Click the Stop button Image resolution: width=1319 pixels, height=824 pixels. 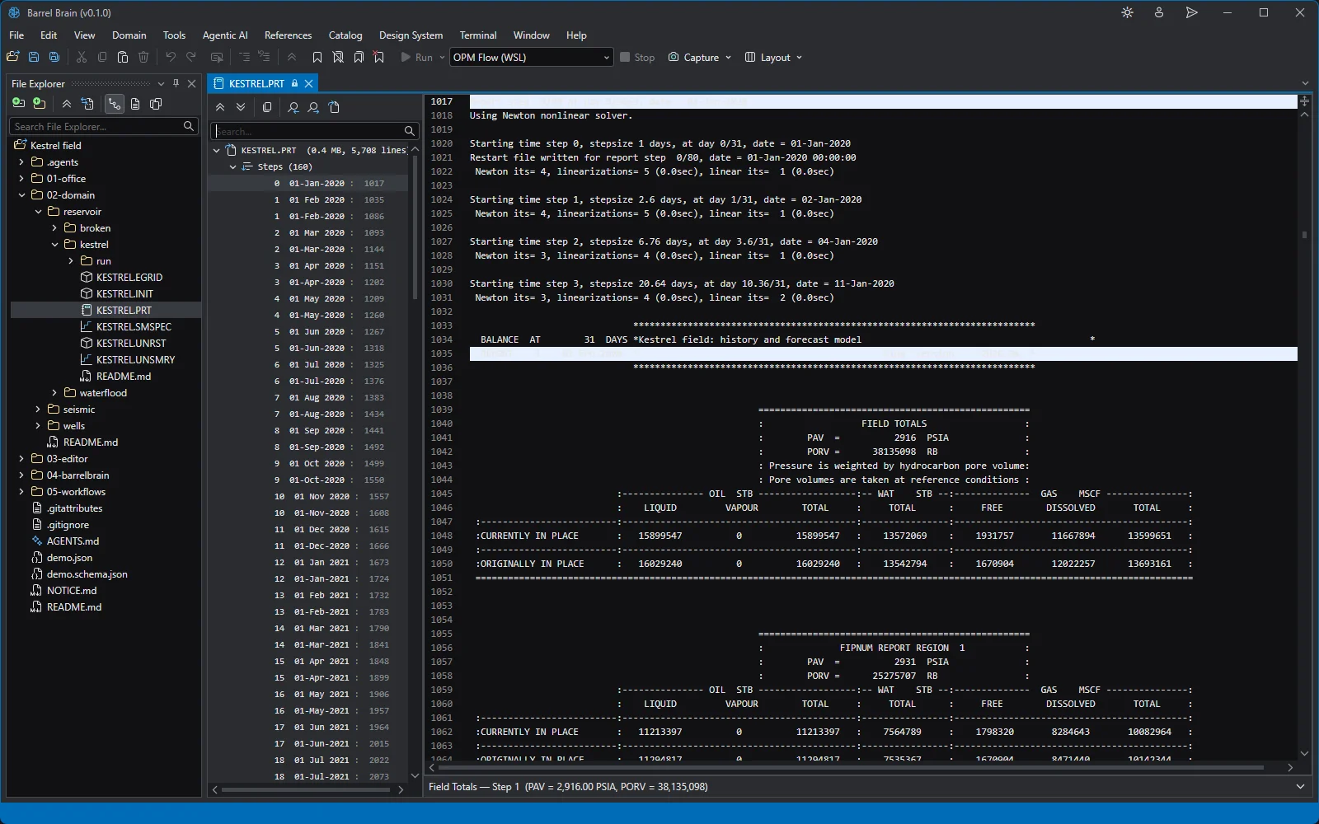(637, 57)
